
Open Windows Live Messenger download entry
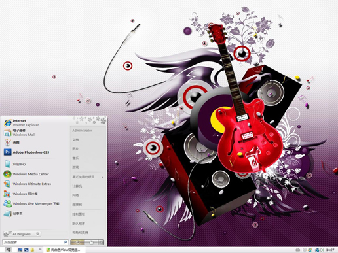(x=35, y=204)
